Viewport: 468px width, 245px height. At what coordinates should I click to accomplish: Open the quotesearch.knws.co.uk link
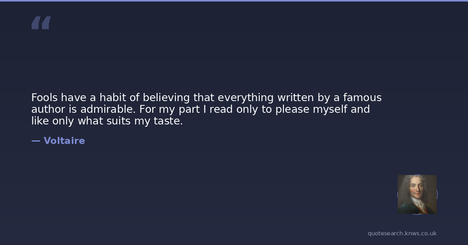(402, 233)
